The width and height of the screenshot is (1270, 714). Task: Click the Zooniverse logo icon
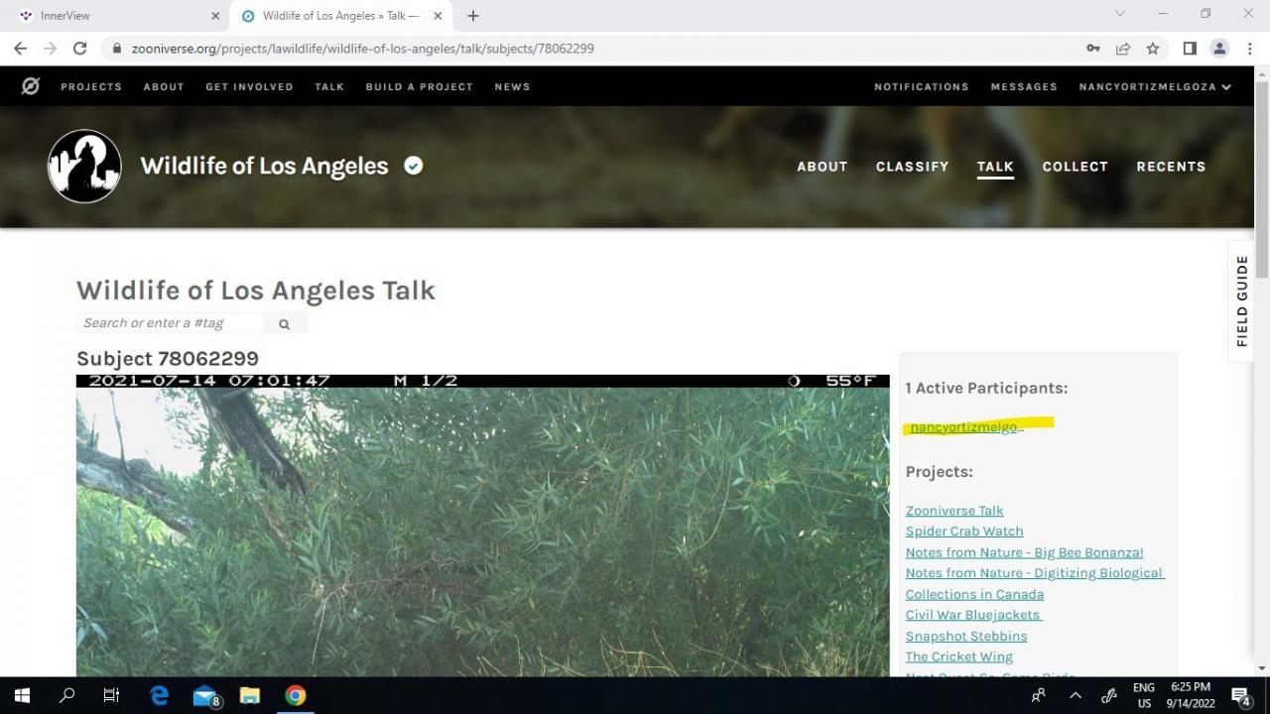[31, 86]
